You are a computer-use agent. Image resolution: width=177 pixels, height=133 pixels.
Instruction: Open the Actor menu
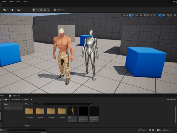click(18, 1)
